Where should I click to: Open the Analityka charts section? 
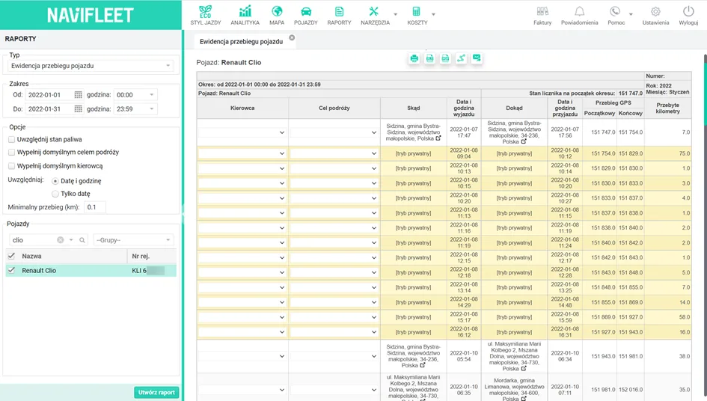coord(245,15)
